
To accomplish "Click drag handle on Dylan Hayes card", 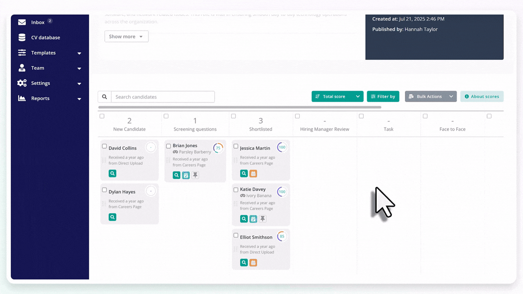I will pyautogui.click(x=104, y=204).
